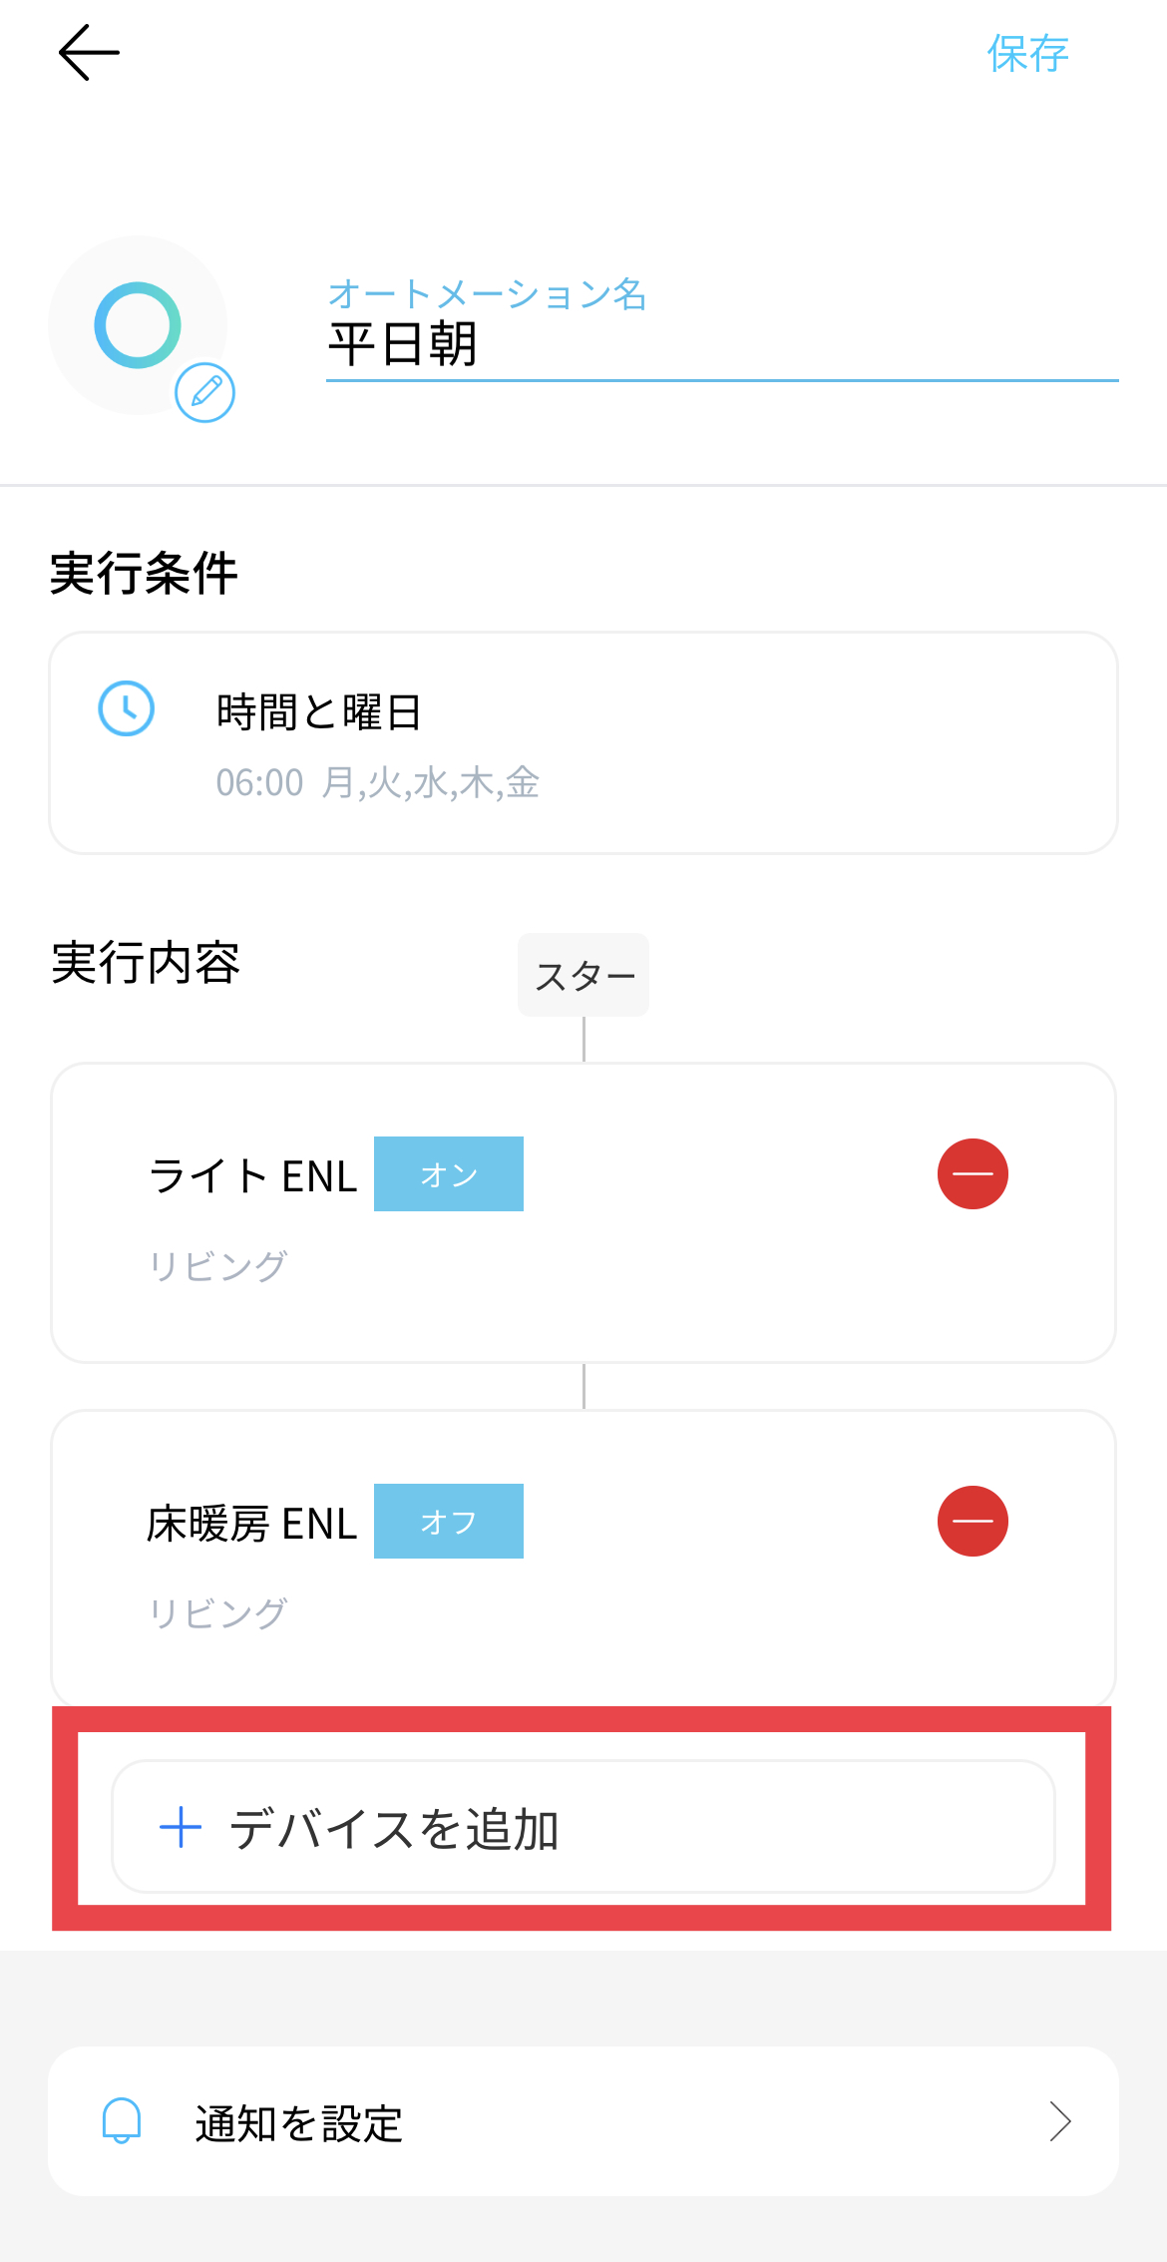Open the 通知を設定 row
The image size is (1167, 2262).
[x=583, y=2121]
